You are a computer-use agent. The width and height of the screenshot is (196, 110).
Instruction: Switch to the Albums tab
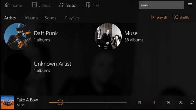[x=32, y=18]
